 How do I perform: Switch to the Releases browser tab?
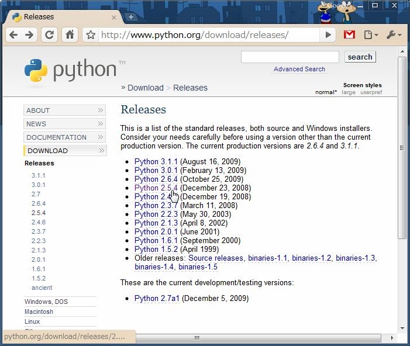pos(58,17)
